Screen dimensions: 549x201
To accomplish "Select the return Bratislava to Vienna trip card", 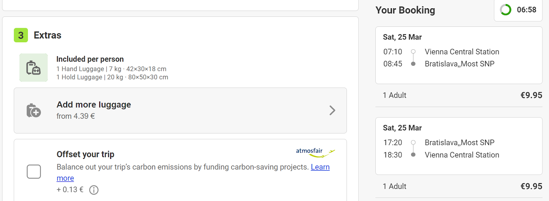I will pos(459,146).
